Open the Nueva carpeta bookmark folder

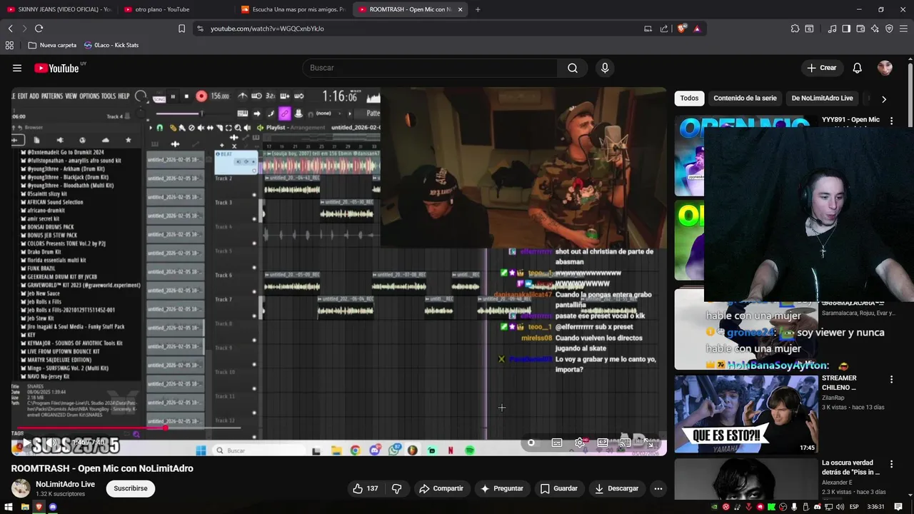point(52,45)
